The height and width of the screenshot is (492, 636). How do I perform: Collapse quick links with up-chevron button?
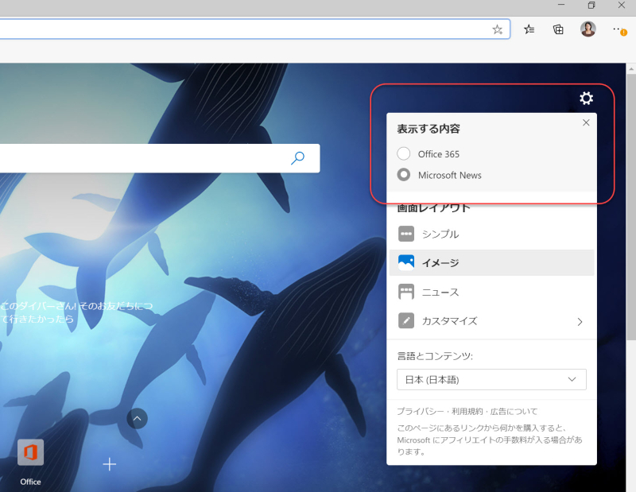pos(137,419)
